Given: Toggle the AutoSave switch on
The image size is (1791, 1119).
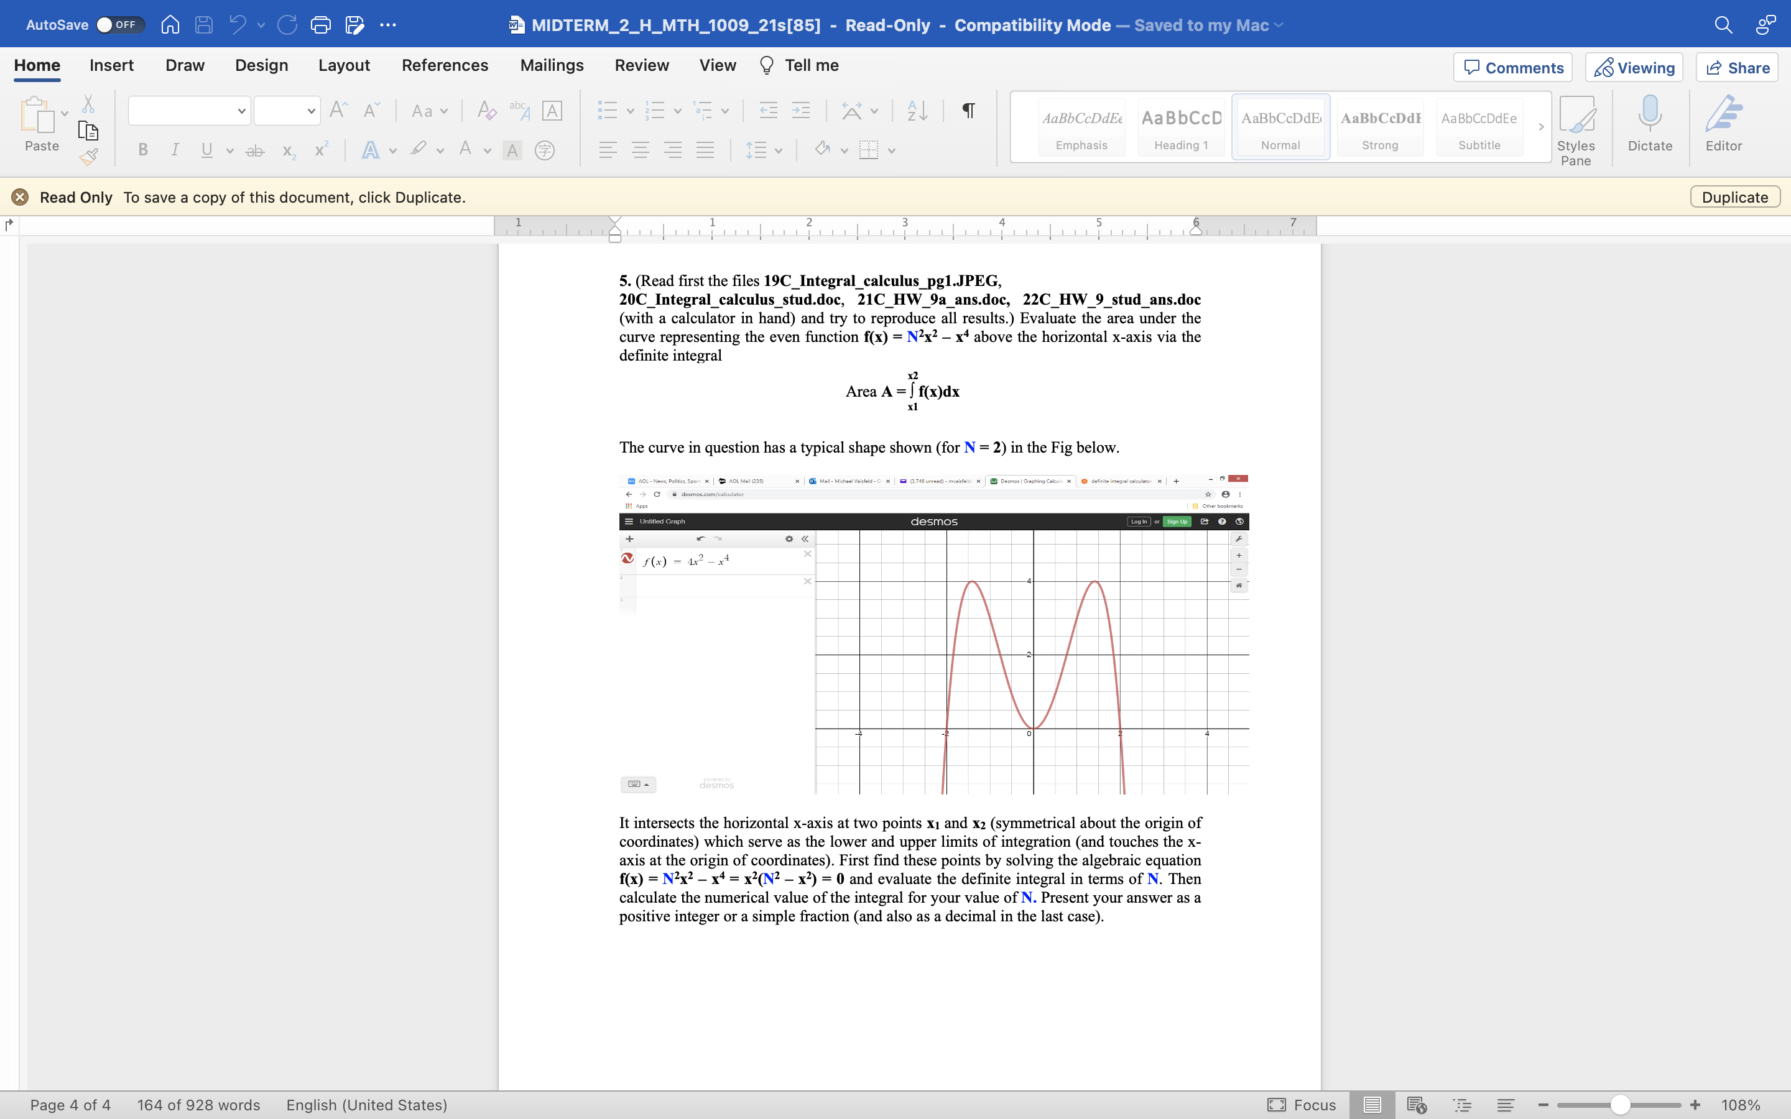Looking at the screenshot, I should pyautogui.click(x=118, y=24).
